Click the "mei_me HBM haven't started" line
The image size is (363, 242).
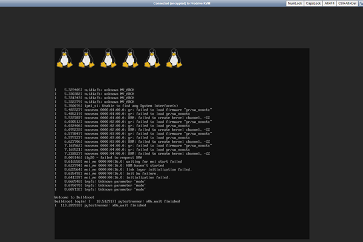110,165
